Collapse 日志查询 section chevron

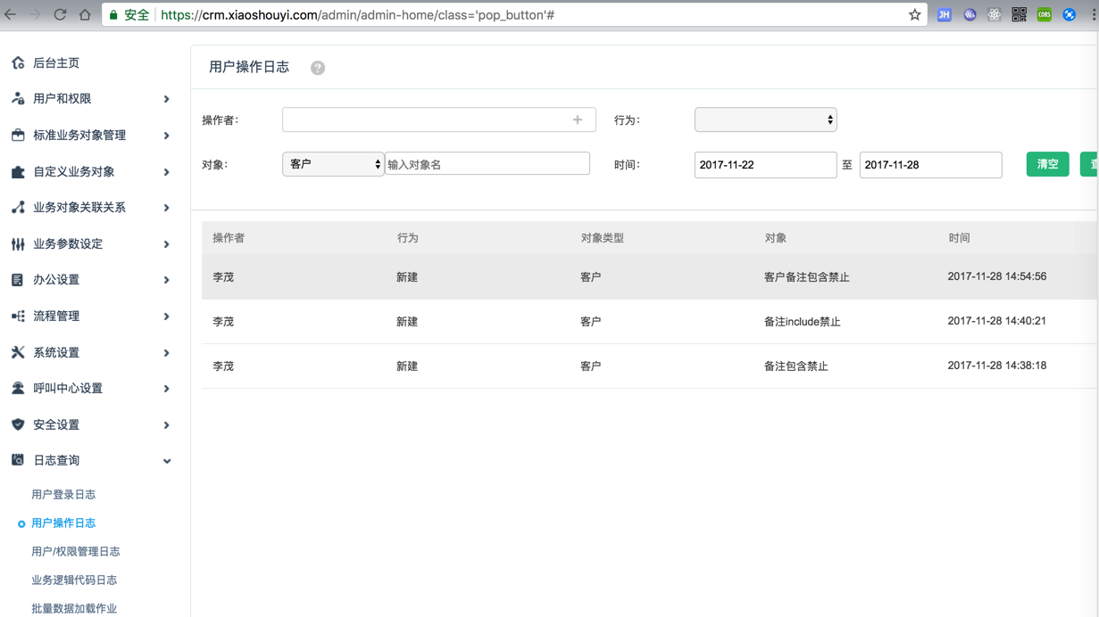[167, 461]
